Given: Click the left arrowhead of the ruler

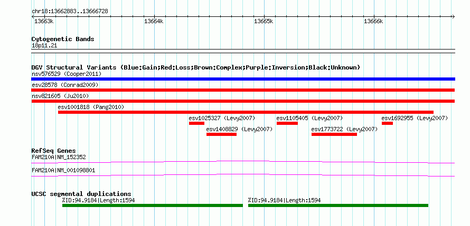Looking at the screenshot, I should click(x=33, y=16).
